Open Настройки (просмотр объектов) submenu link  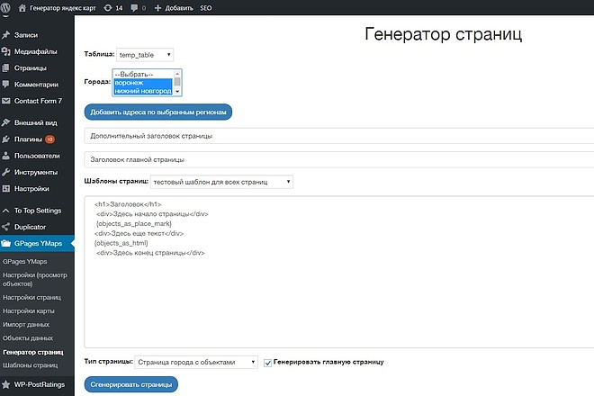point(35,279)
